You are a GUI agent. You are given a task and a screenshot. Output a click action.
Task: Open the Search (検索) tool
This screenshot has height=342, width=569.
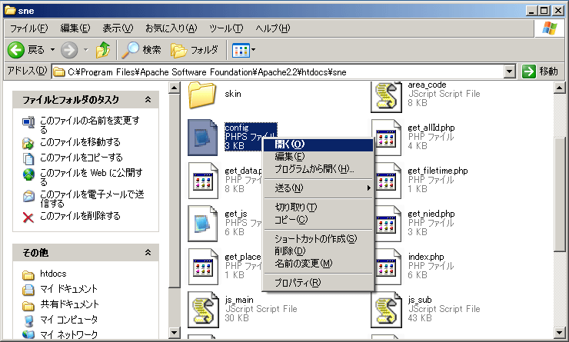(141, 50)
